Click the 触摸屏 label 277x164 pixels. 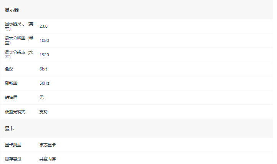11,97
